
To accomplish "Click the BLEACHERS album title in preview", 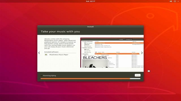I will (95, 58).
